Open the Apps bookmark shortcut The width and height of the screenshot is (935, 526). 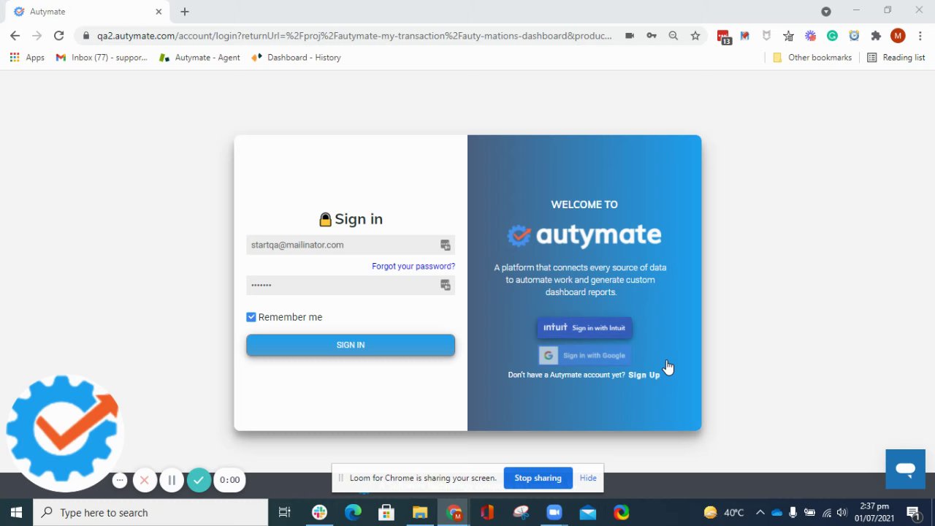(27, 57)
